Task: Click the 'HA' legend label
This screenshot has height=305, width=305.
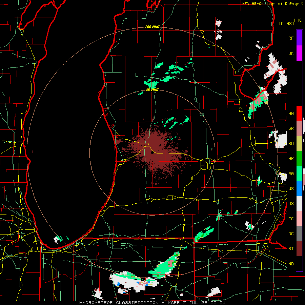Action: [291, 113]
